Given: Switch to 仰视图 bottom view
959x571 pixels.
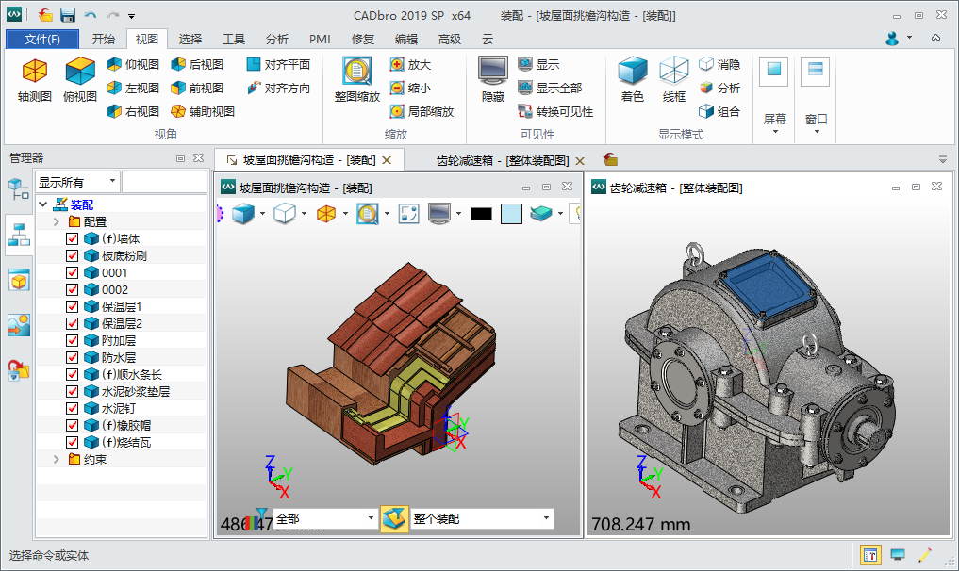Looking at the screenshot, I should point(133,65).
